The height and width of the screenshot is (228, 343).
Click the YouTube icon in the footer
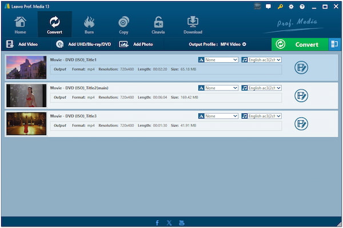(182, 222)
